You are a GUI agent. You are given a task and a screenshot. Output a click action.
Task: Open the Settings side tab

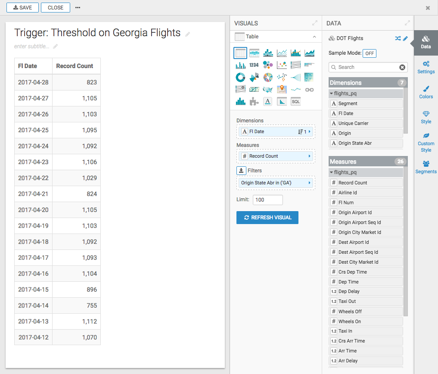(426, 67)
